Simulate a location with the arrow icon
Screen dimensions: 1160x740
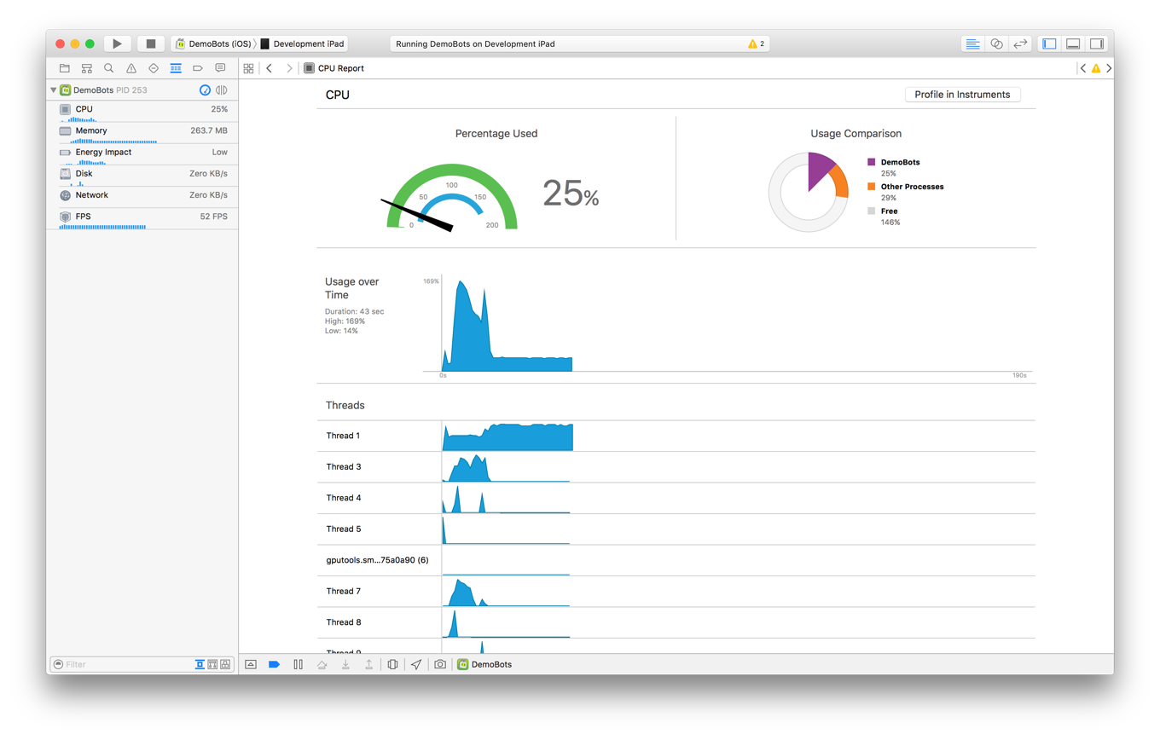click(416, 664)
